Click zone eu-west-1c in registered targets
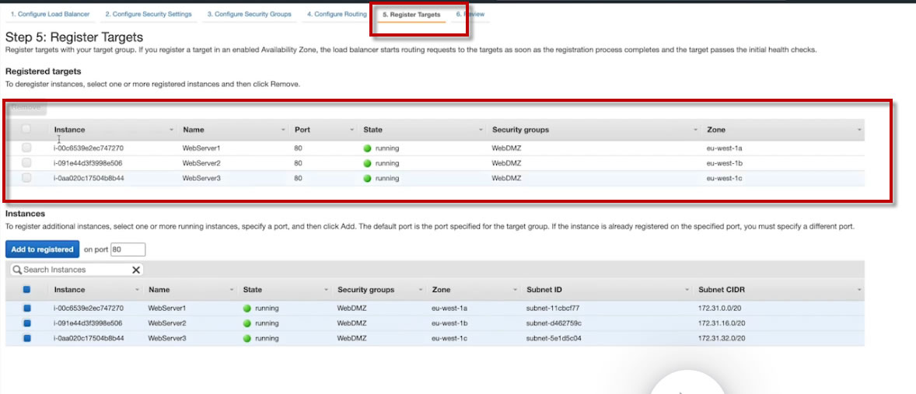The image size is (916, 394). point(725,179)
